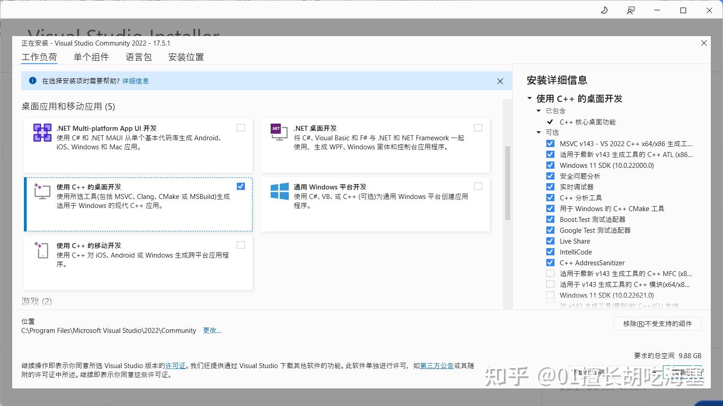Collapse the 已包含 tree node
Screen dimensions: 723x406
tap(539, 111)
